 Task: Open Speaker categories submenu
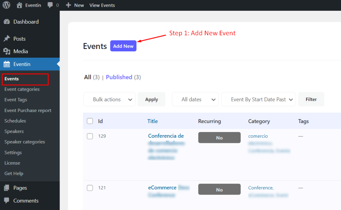(x=25, y=142)
